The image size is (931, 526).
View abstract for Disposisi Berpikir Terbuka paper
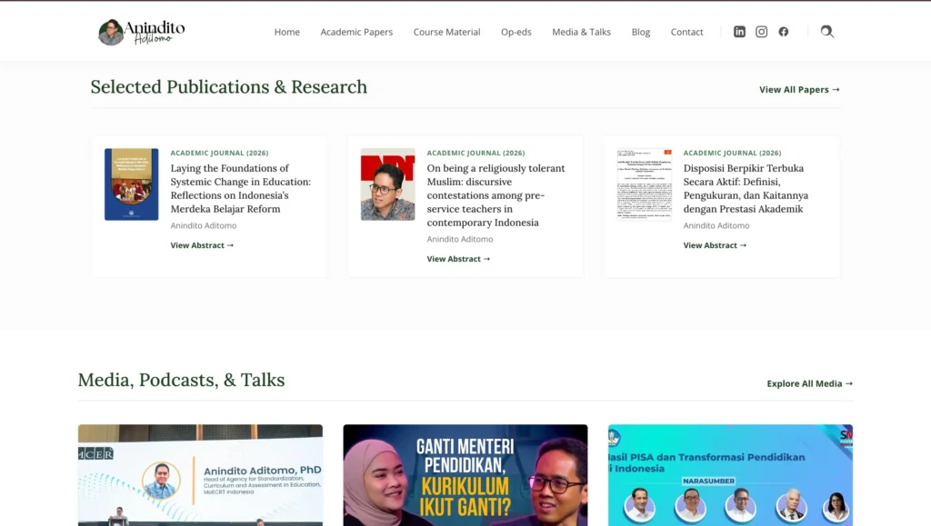(x=715, y=245)
